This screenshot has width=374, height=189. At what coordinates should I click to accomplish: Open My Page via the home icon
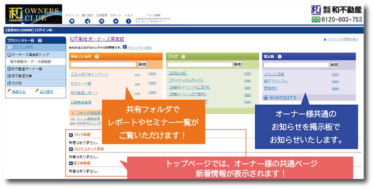(x=72, y=21)
